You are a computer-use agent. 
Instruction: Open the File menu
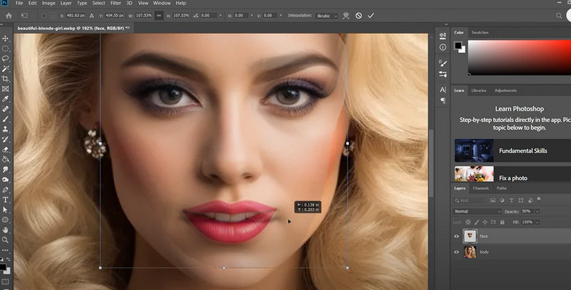click(x=19, y=3)
